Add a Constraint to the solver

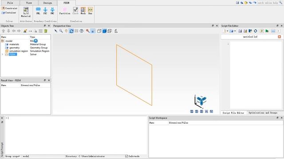pos(9,8)
